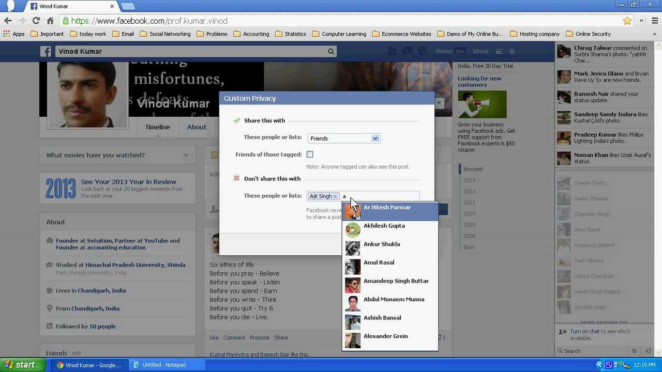This screenshot has height=372, width=662.
Task: Open Looking for new customers ad link
Action: (x=479, y=82)
